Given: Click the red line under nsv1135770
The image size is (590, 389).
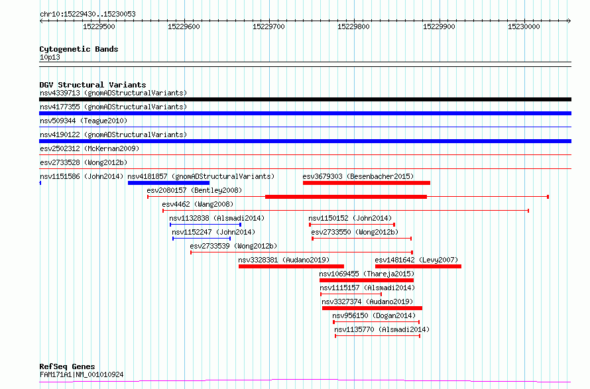Looking at the screenshot, I should (377, 336).
